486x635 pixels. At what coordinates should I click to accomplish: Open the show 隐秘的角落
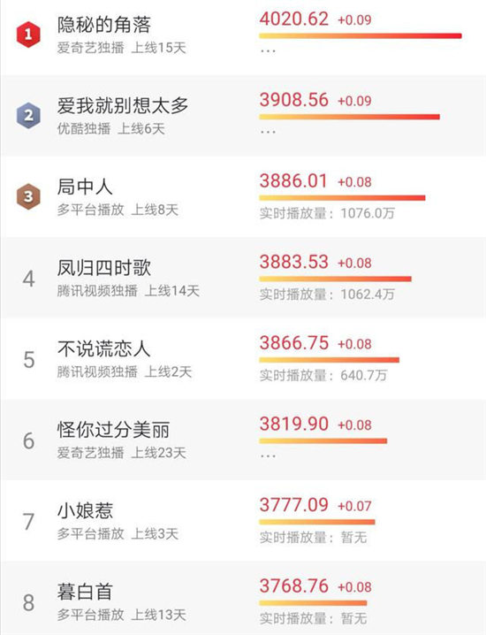point(104,25)
